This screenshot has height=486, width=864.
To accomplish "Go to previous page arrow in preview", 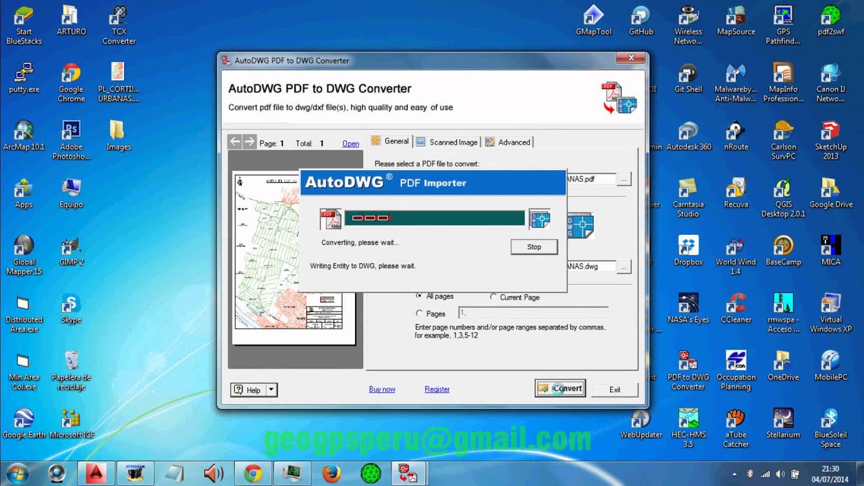I will click(235, 142).
